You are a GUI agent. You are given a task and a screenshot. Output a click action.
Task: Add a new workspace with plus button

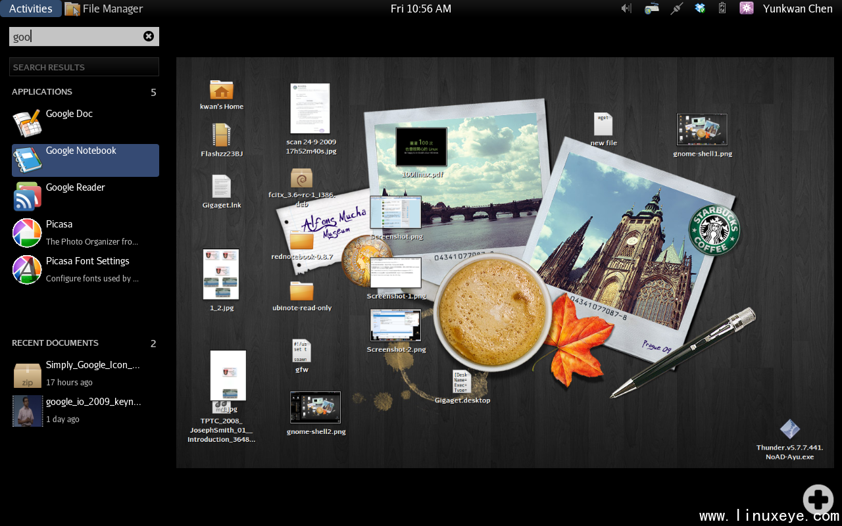pyautogui.click(x=818, y=499)
